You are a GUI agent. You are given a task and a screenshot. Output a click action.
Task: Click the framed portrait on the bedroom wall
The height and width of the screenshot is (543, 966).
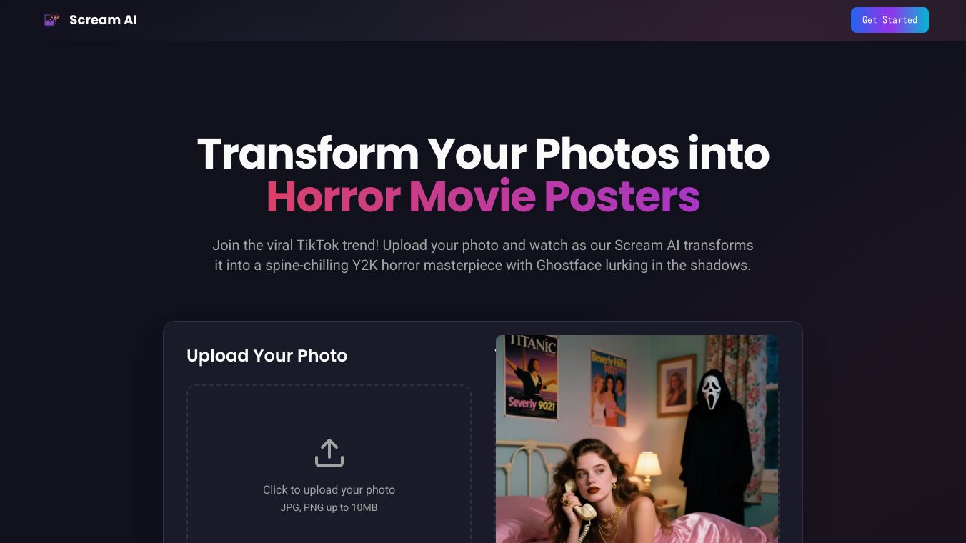click(675, 386)
